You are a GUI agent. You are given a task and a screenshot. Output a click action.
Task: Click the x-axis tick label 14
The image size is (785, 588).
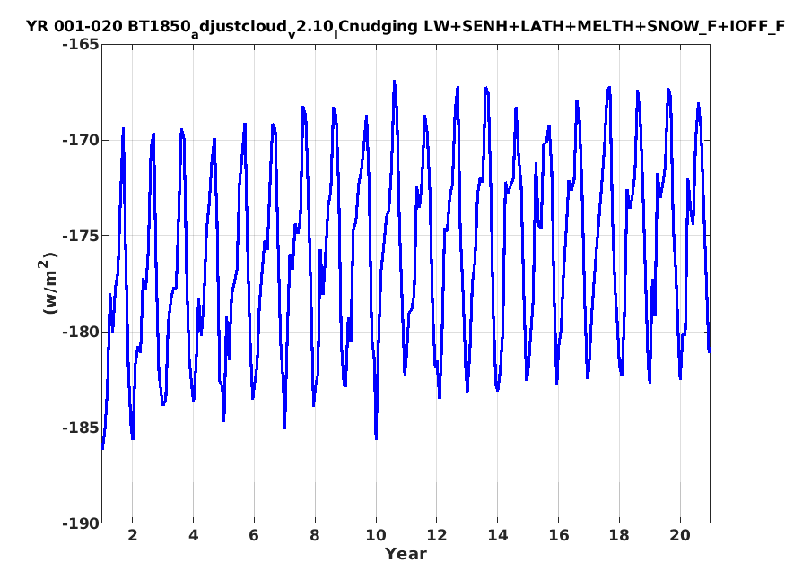[498, 535]
